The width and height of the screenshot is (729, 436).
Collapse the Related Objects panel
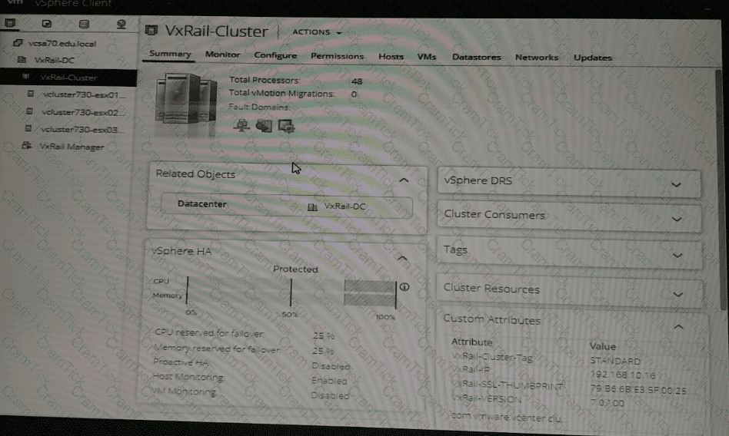404,179
